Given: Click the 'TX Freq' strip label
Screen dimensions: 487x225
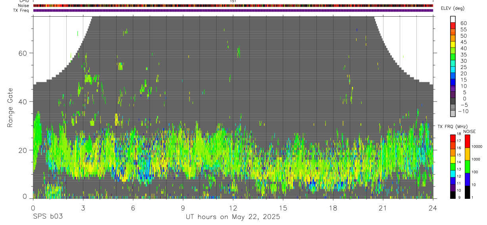Looking at the screenshot, I should (21, 10).
